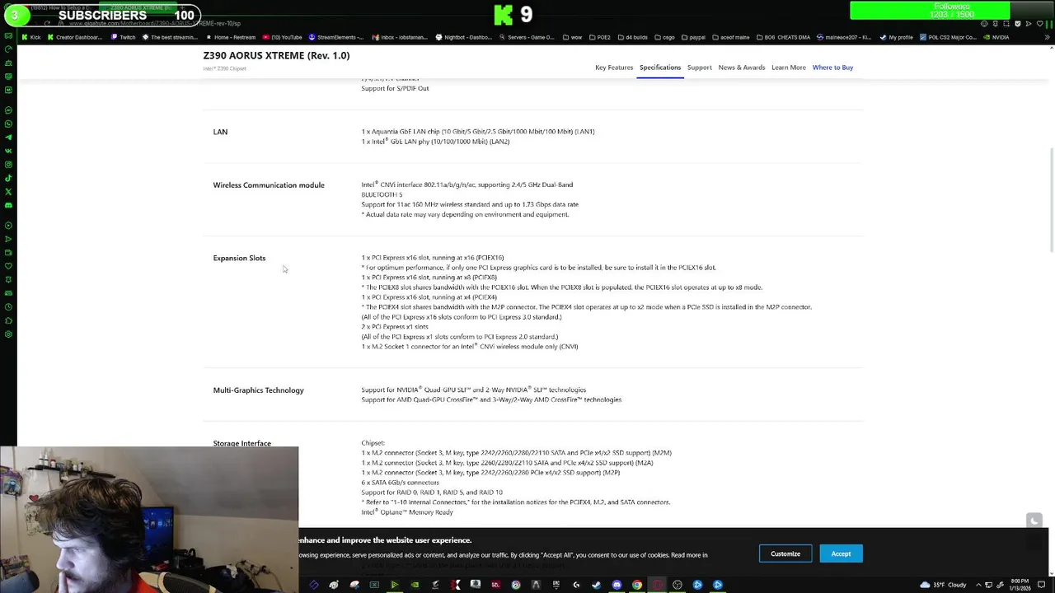
Task: Open the heart bookmarks icon in sidebar
Action: [8, 265]
